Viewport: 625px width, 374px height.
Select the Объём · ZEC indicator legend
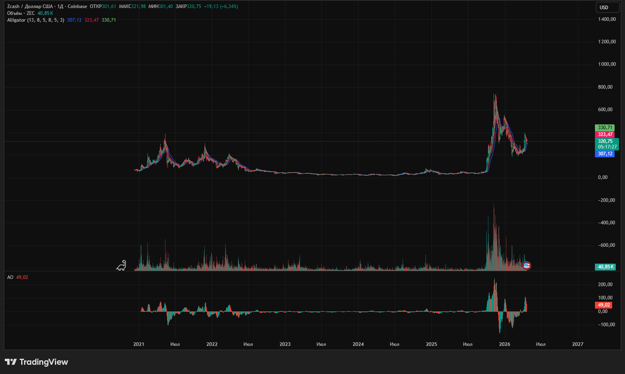pos(20,13)
